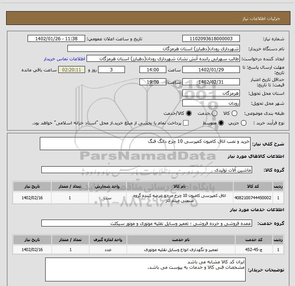Click goods code 4082100744450002 cell
Image resolution: width=295 pixels, height=286 pixels.
tap(253, 198)
